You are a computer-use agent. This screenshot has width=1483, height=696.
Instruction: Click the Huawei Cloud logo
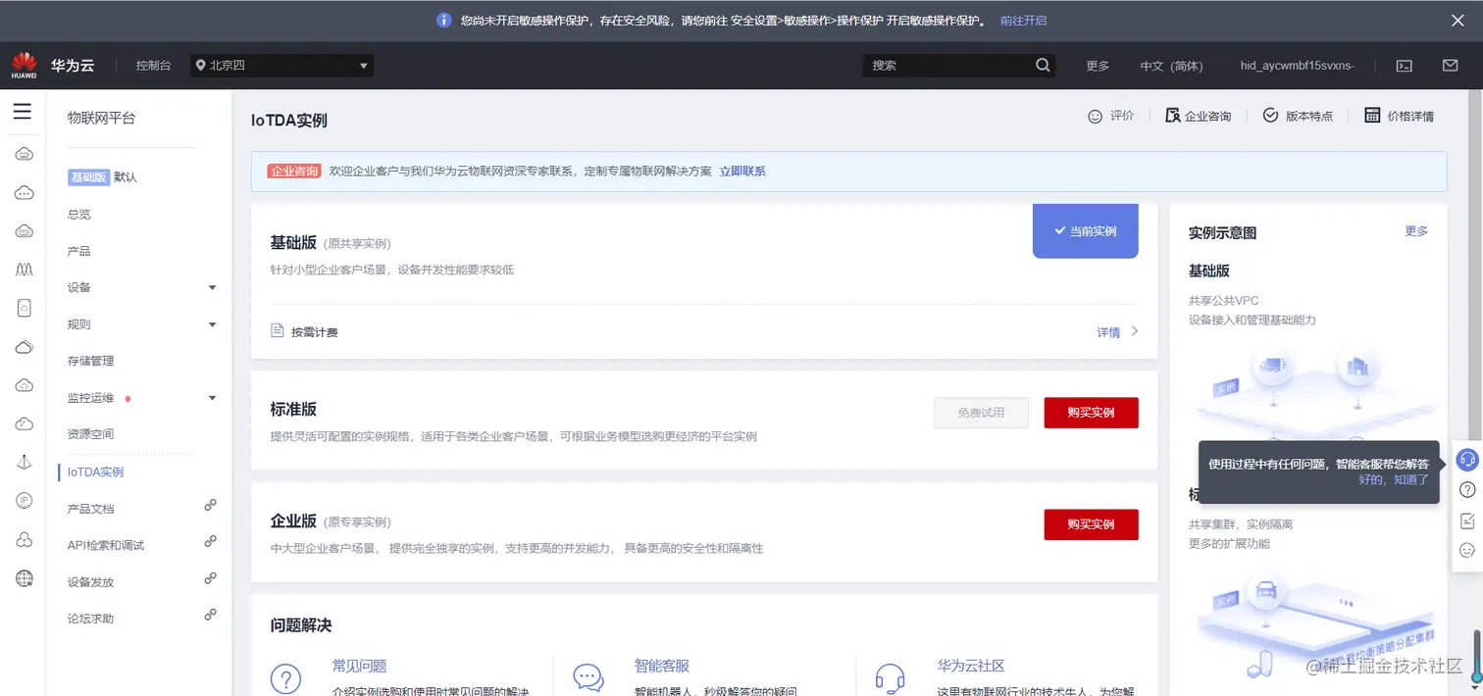coord(22,64)
